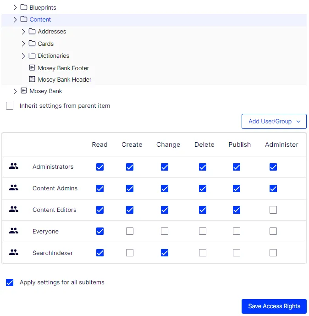Select the Content tree item label
The height and width of the screenshot is (316, 309).
click(x=40, y=19)
